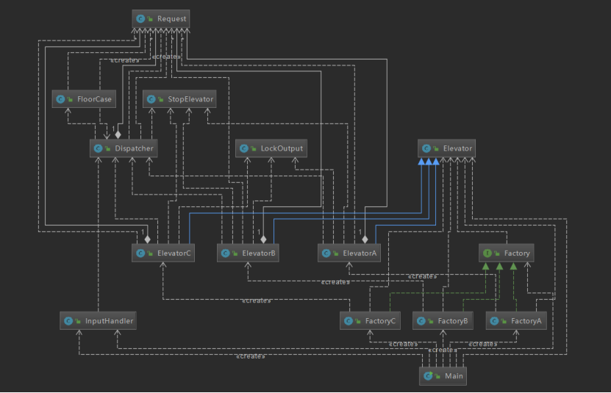Click the visibility lock icon on Dispatcher
This screenshot has width=611, height=393.
click(107, 149)
